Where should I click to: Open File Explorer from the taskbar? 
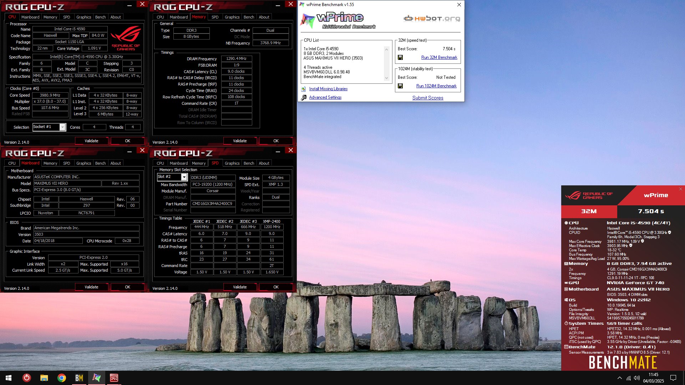pyautogui.click(x=44, y=378)
